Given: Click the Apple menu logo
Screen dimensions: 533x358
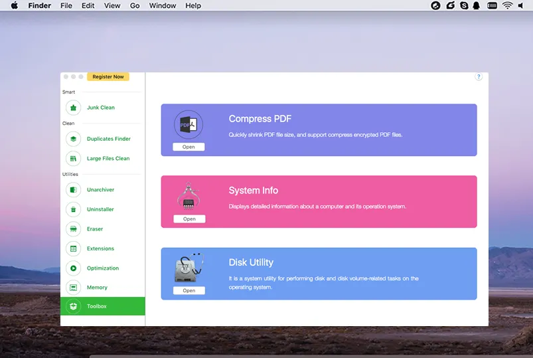Looking at the screenshot, I should tap(14, 6).
